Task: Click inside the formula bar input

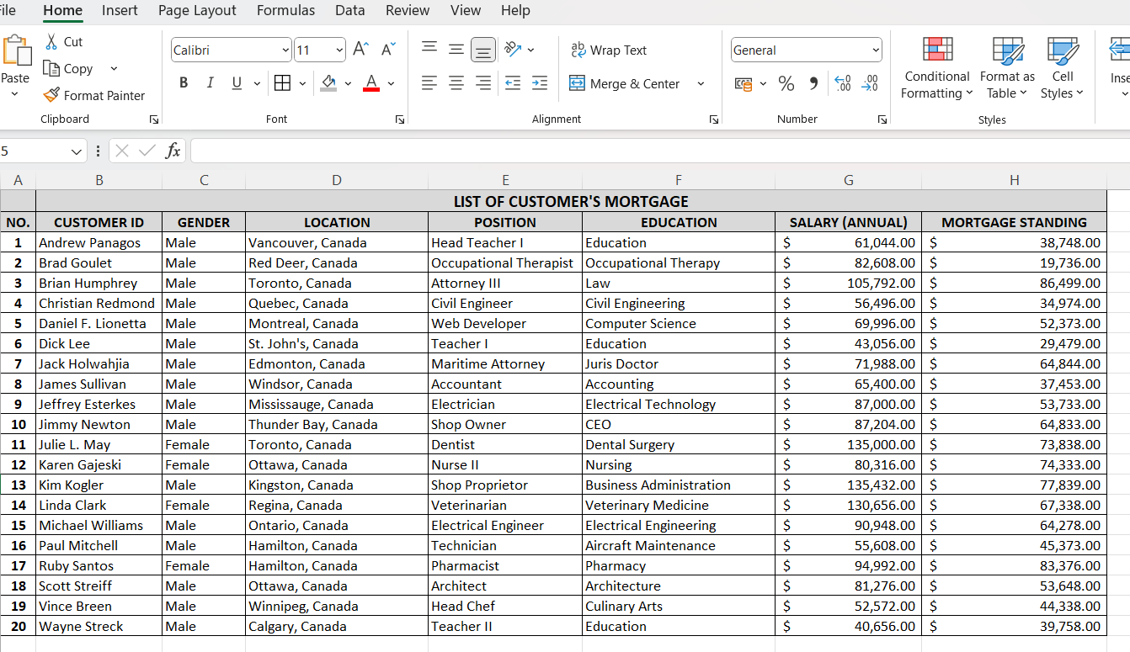Action: coord(659,151)
